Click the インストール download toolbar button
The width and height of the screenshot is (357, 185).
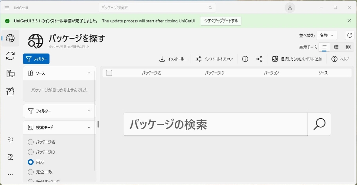coord(173,59)
